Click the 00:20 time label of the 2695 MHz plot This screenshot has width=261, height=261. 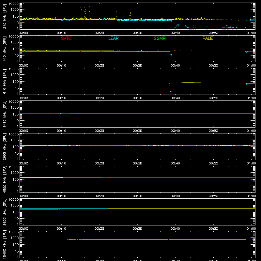(x=100, y=163)
